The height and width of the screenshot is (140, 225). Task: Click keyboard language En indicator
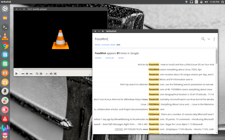pyautogui.click(x=196, y=2)
